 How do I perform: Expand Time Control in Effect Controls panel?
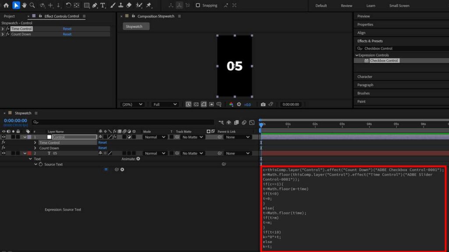click(x=3, y=28)
